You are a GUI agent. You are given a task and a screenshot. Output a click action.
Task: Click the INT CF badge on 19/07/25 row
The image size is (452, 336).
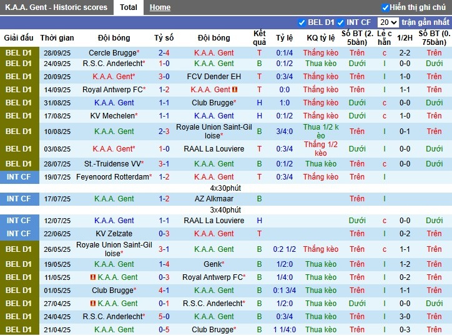(18, 177)
